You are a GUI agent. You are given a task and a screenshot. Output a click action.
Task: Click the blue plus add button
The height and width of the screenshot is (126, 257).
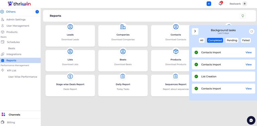[x=209, y=4]
